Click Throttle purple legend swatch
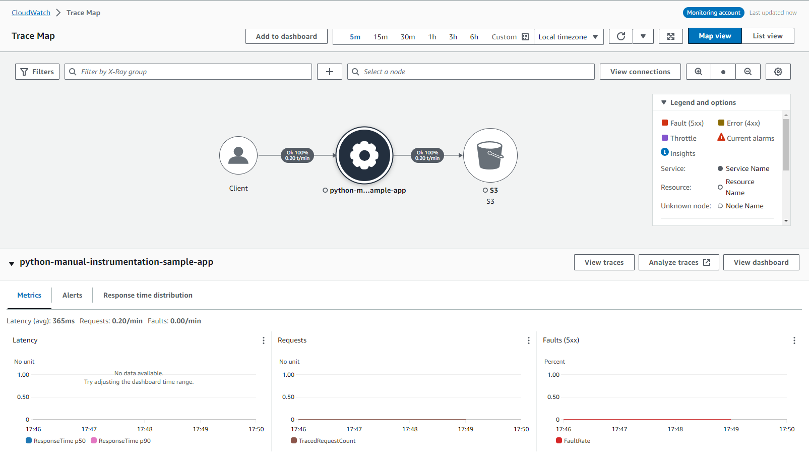Viewport: 809px width, 459px height. (665, 138)
